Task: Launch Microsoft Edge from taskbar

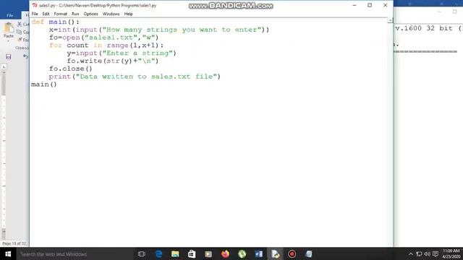Action: (158, 253)
